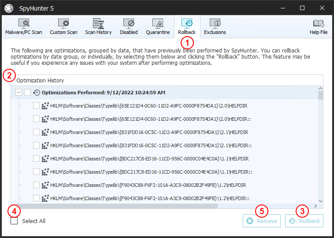
Task: Select the 831FDD16 \2.1\HELPDIR registry entry
Action: [149, 132]
